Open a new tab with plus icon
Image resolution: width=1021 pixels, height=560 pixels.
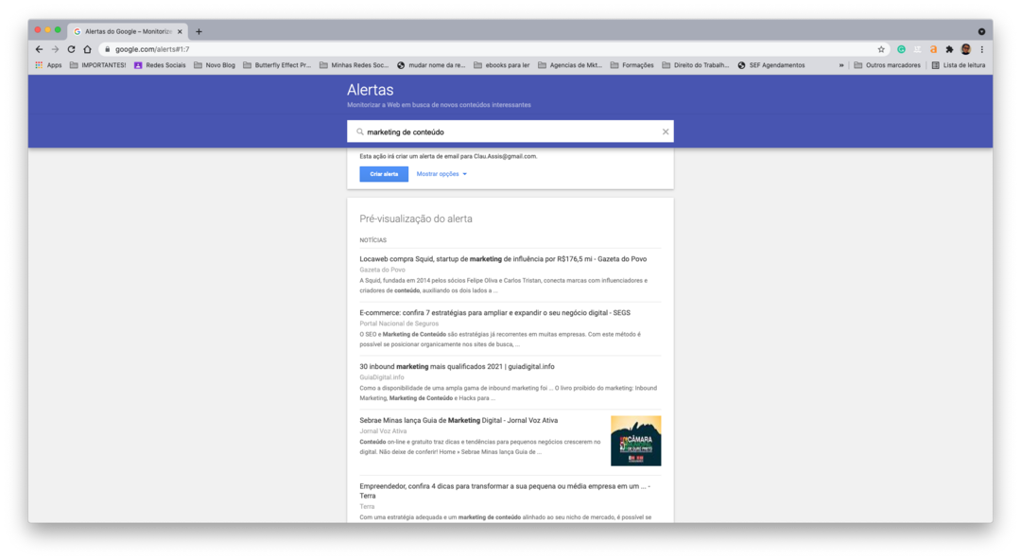tap(199, 31)
